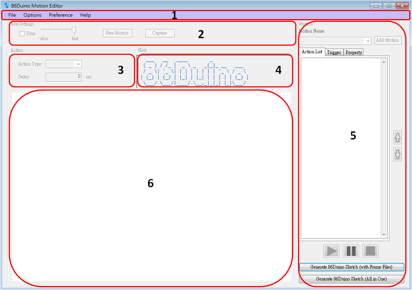Screen dimensions: 412x290
Task: Click the stop motion button
Action: [371, 251]
